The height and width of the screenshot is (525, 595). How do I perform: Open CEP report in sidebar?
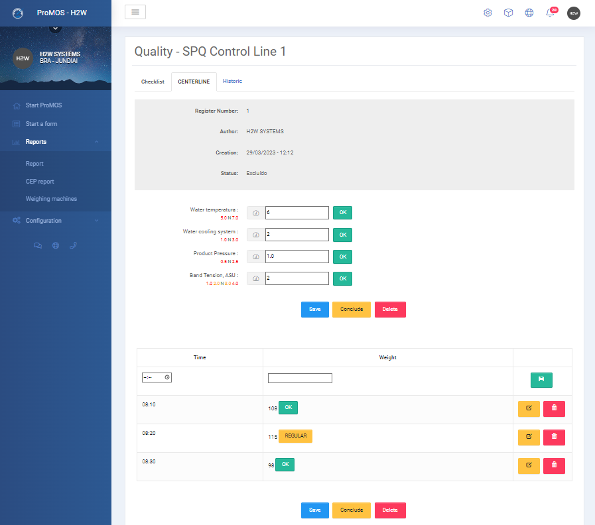click(40, 182)
